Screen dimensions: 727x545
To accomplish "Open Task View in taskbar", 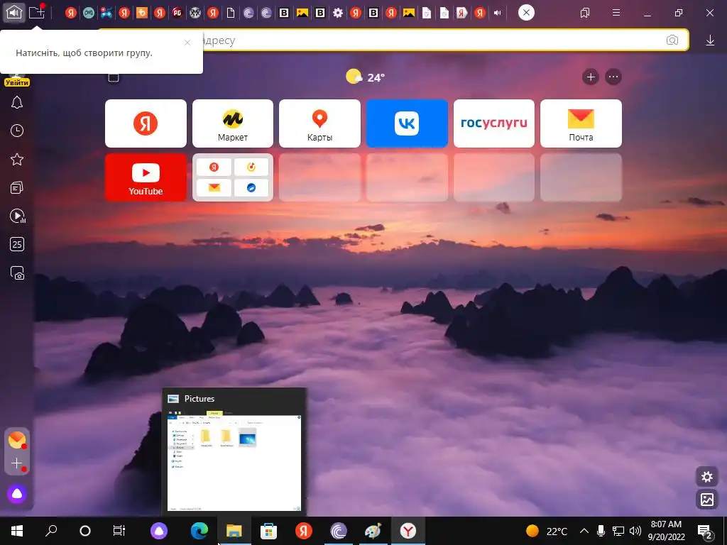I will point(119,531).
